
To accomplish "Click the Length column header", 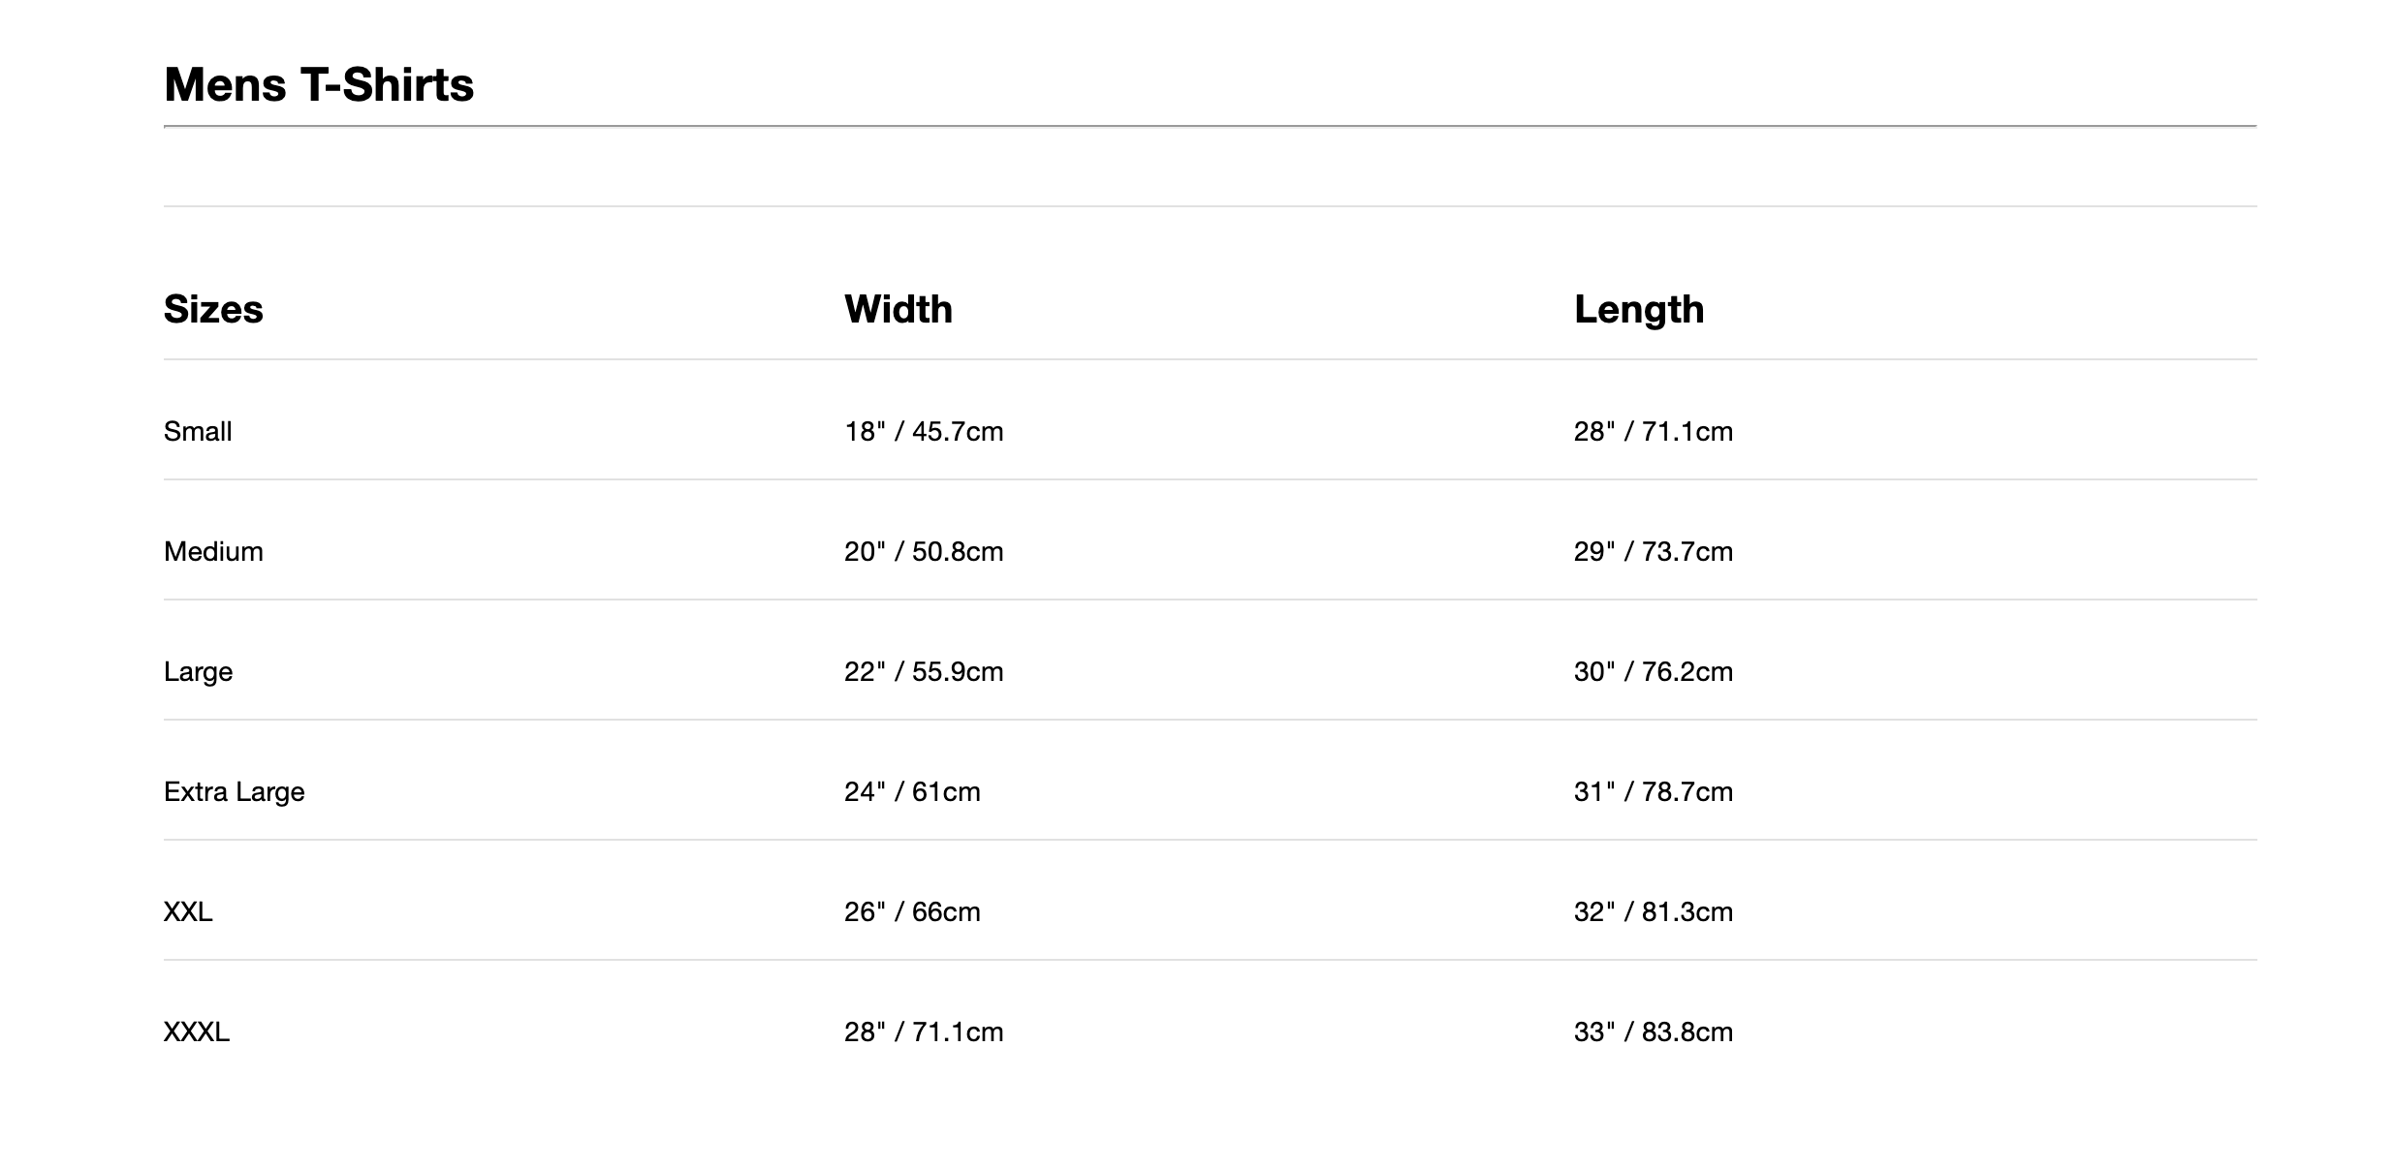I will [x=1638, y=310].
